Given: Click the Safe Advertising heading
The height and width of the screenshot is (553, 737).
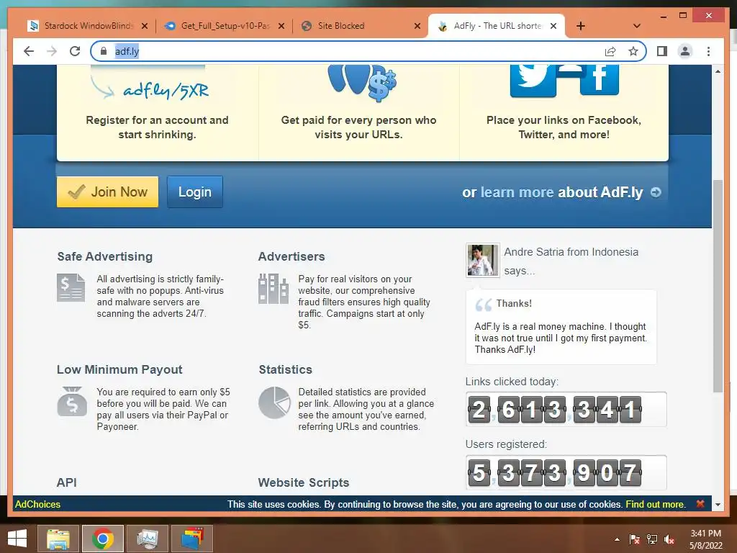Looking at the screenshot, I should point(105,256).
